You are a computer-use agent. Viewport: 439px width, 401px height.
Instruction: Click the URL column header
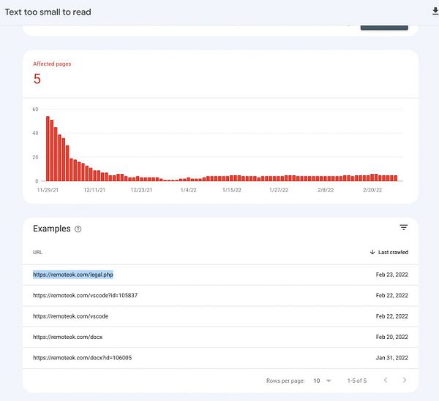pos(38,252)
